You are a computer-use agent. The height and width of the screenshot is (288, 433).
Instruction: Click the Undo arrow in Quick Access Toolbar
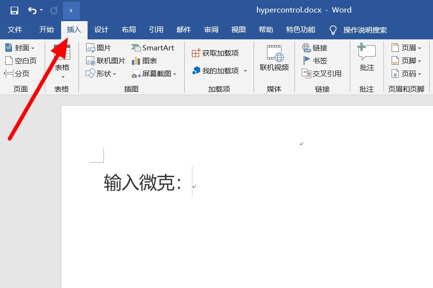(x=31, y=10)
